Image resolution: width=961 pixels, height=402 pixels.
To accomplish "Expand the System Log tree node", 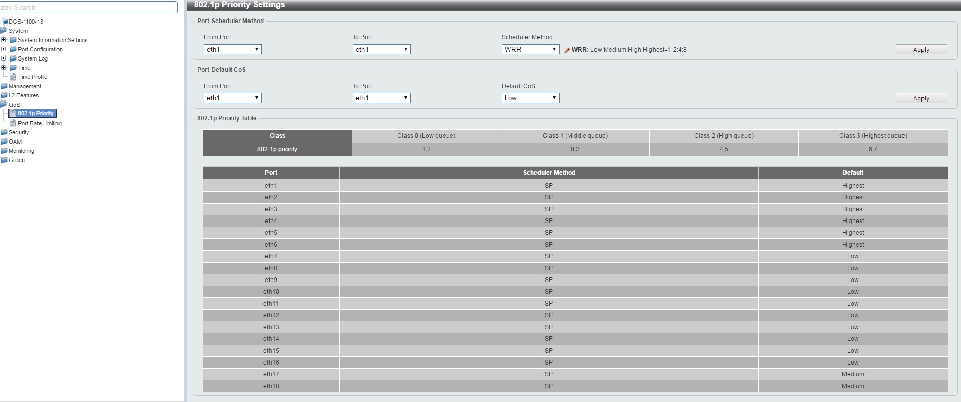I will 4,58.
